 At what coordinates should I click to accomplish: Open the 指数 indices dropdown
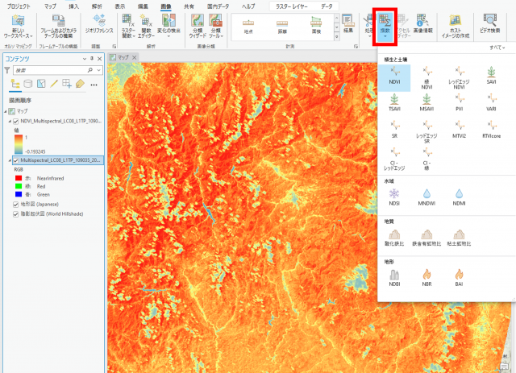[x=385, y=27]
